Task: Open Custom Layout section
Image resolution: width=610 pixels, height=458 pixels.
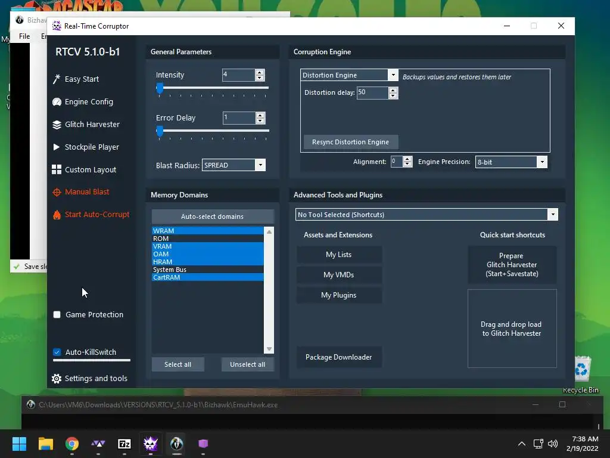Action: click(91, 170)
